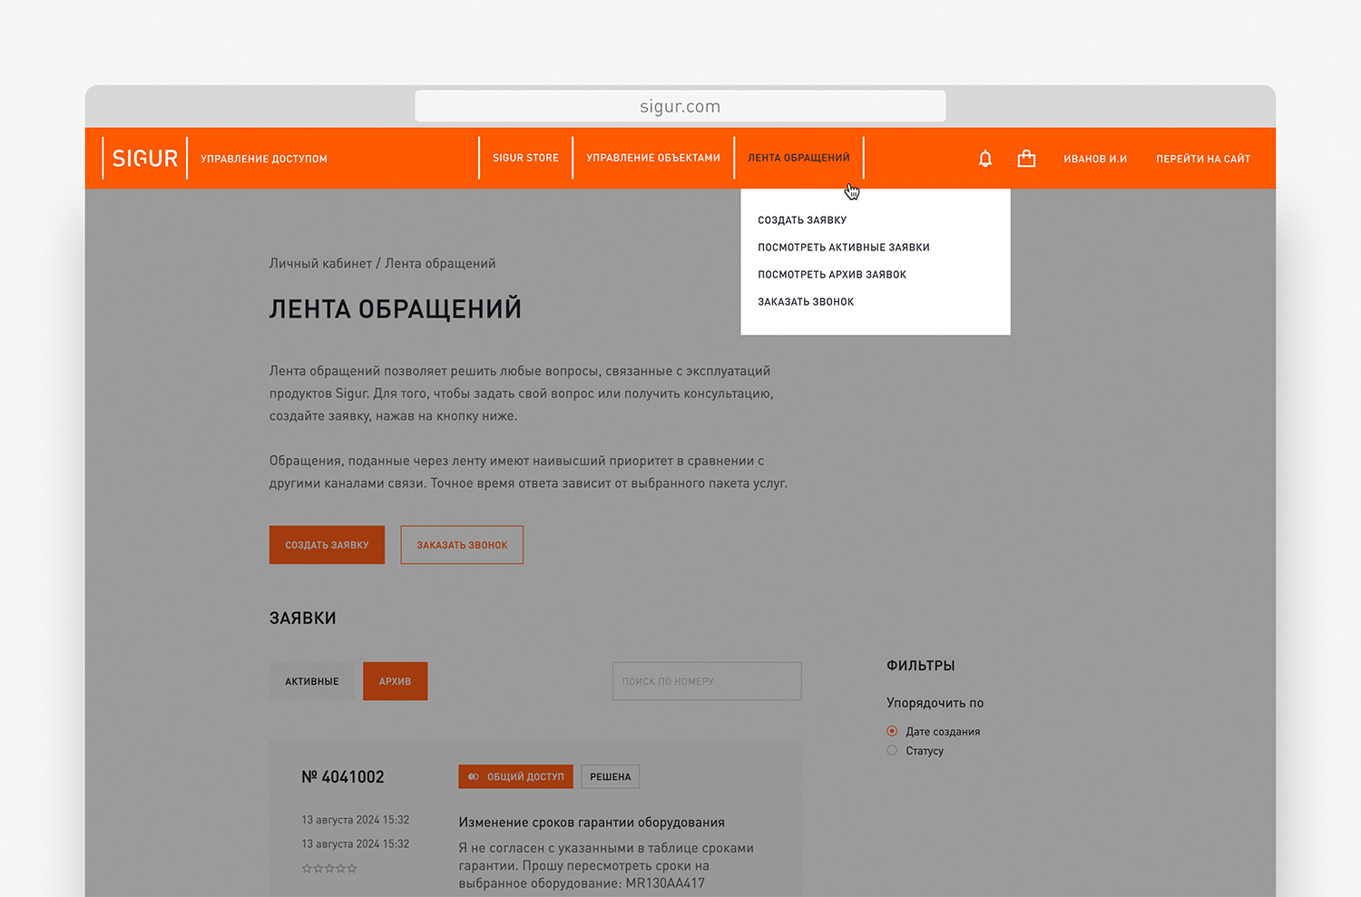Choose ПОСМОТРЕТЬ АРХИВ ЗАЯВОК menu entry
This screenshot has height=897, width=1361.
pos(832,274)
